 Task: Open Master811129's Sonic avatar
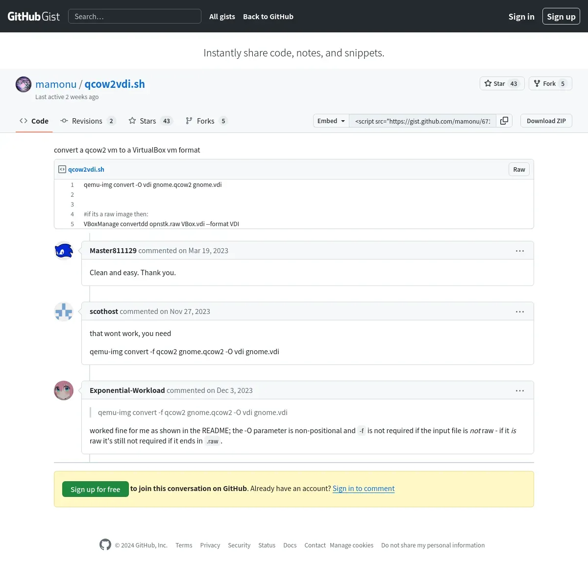pyautogui.click(x=64, y=251)
